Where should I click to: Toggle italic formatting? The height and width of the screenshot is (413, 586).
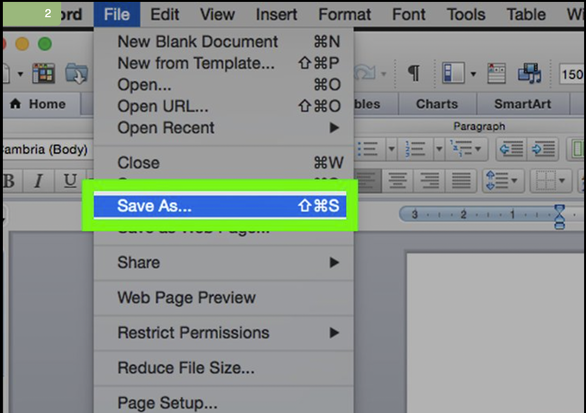click(x=37, y=181)
